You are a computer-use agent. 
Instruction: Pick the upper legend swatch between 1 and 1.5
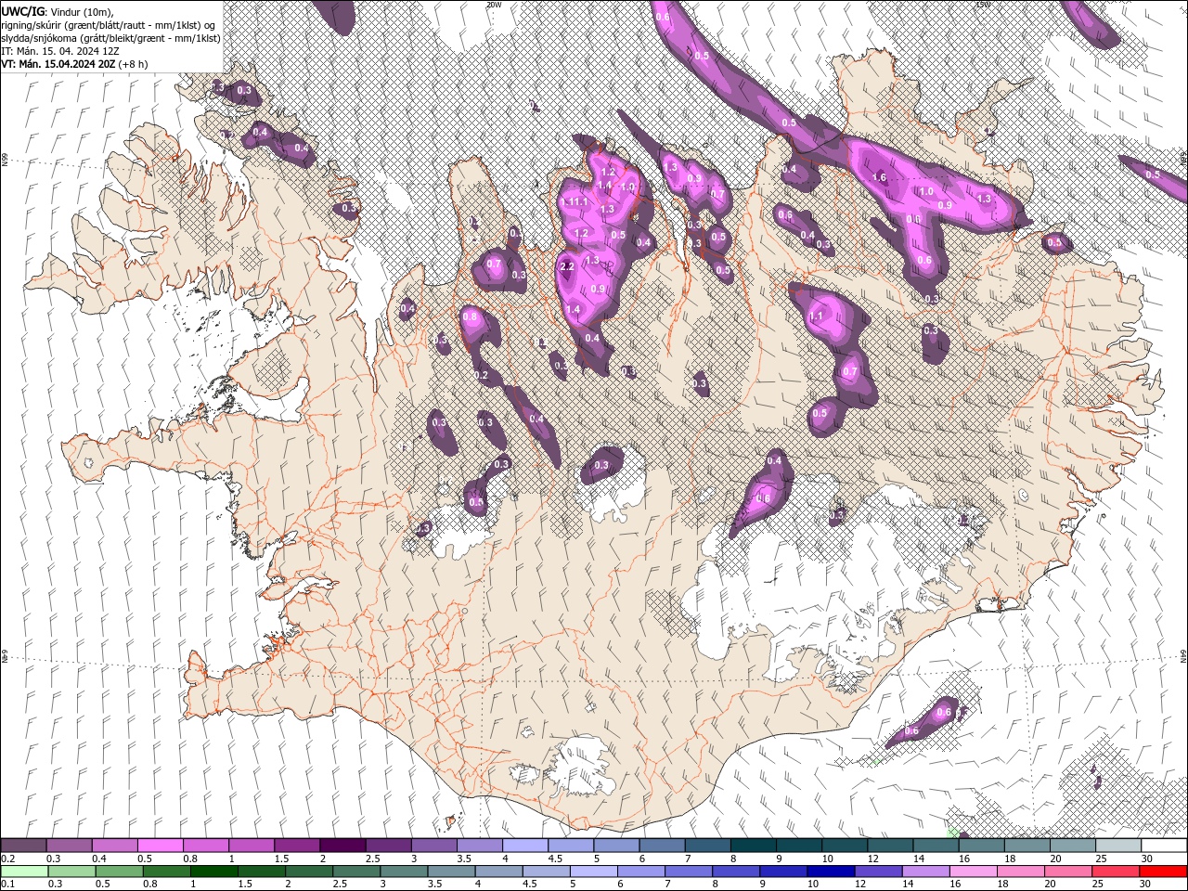(x=251, y=846)
